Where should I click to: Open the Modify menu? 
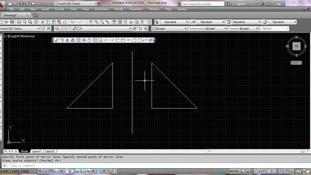tap(119, 9)
